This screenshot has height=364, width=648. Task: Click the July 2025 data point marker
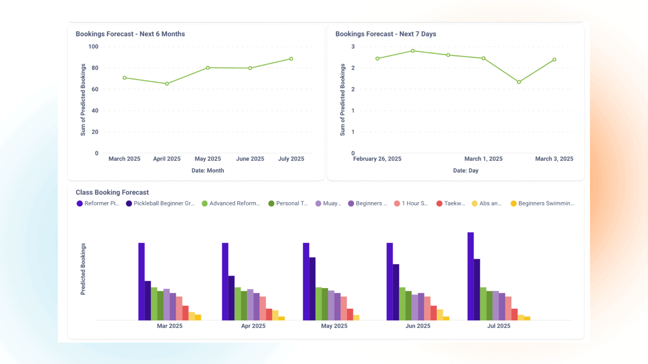(291, 59)
